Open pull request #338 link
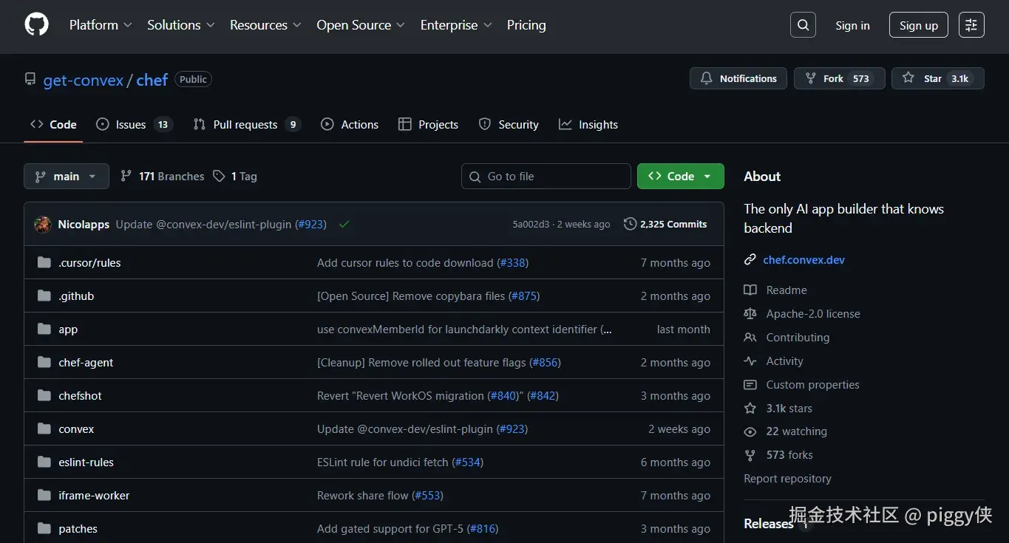Viewport: 1009px width, 543px height. tap(512, 262)
